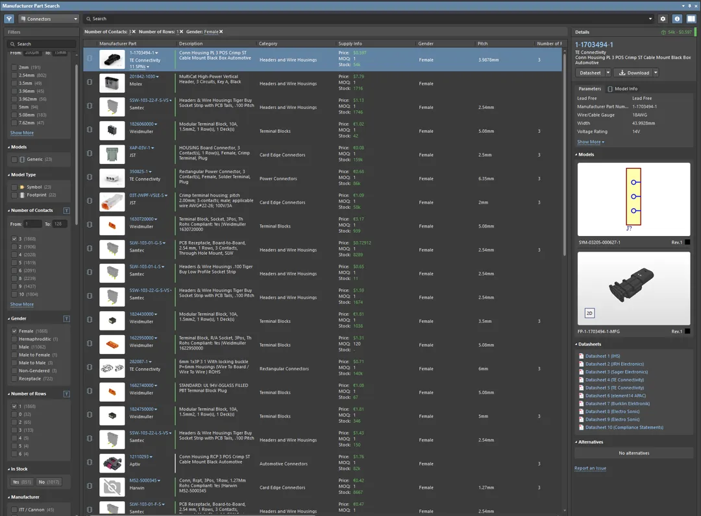Enable the Generic models checkbox
The image size is (701, 516).
[x=14, y=159]
